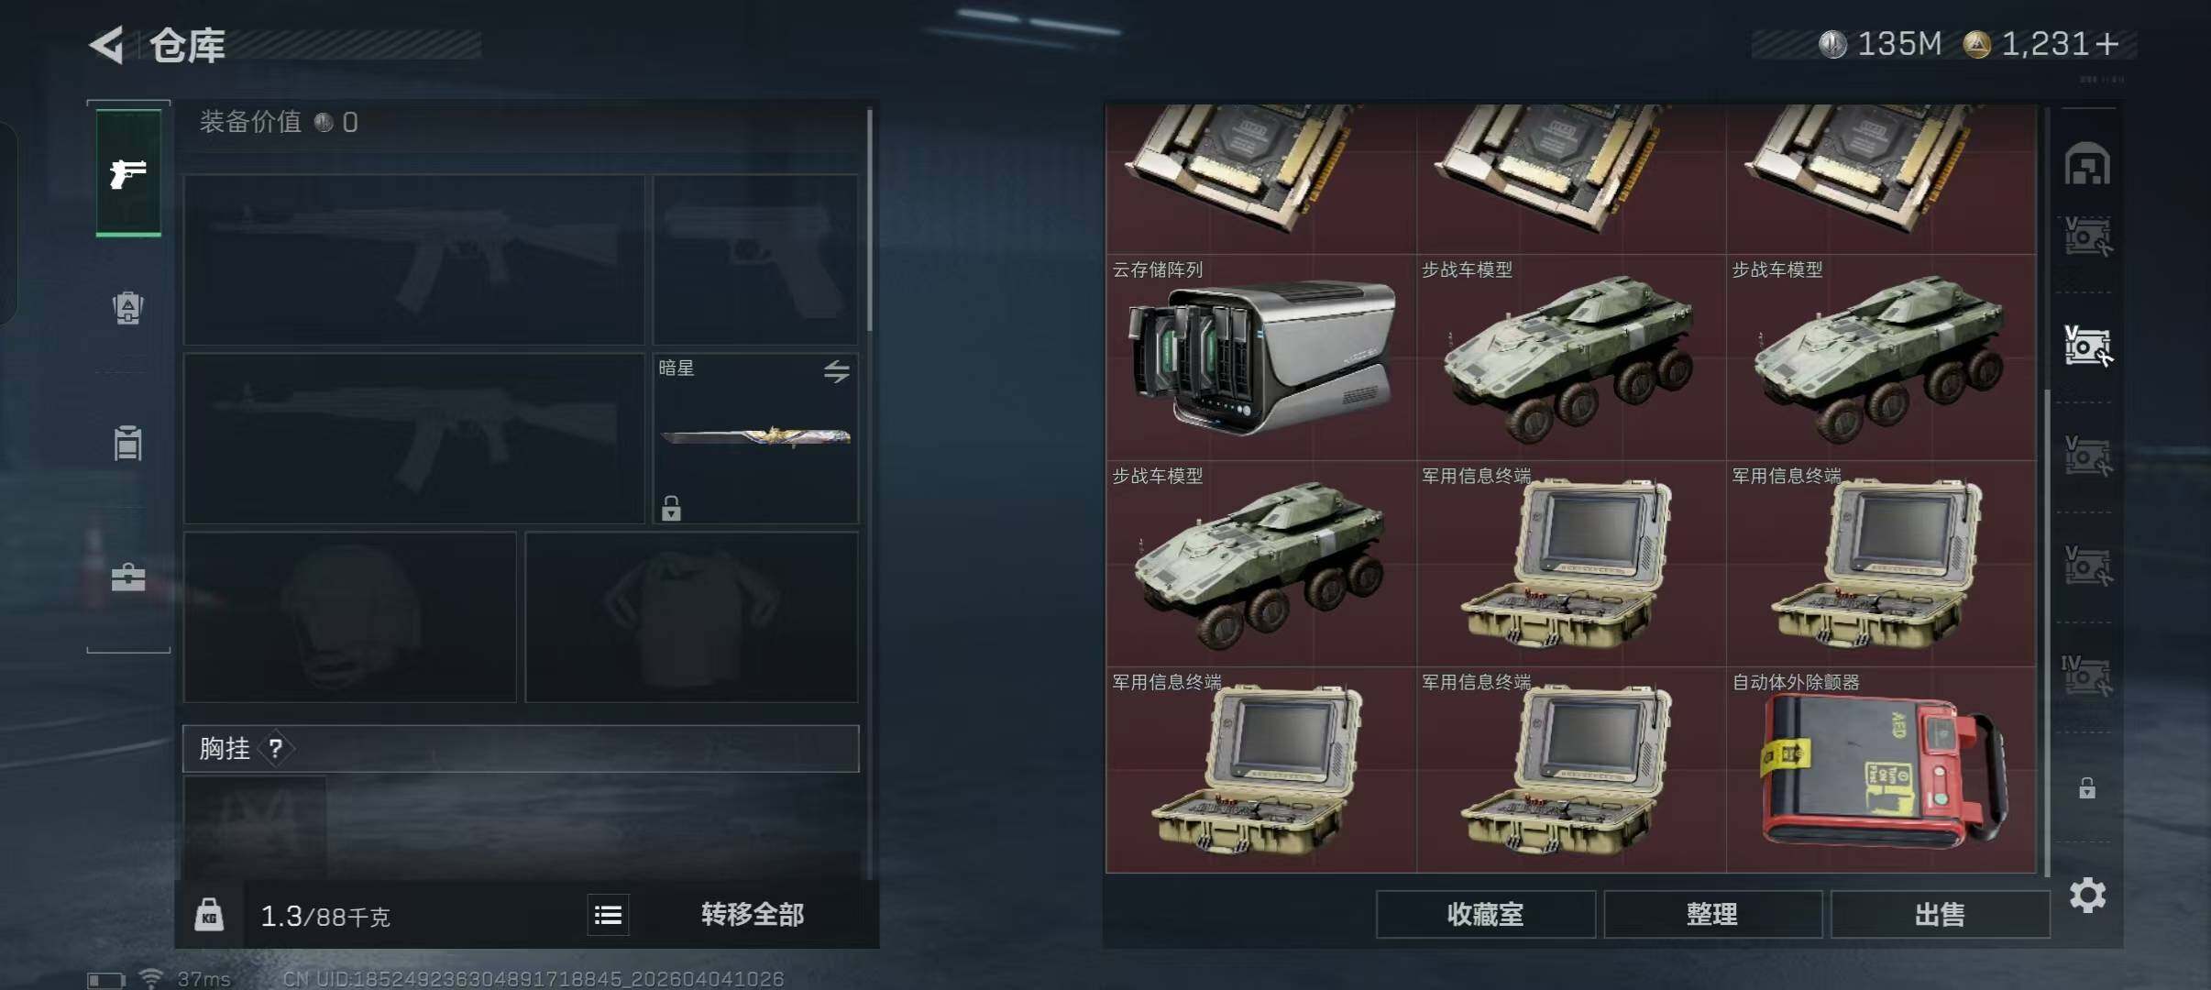The width and height of the screenshot is (2211, 990).
Task: Tap the plus next to 1,231 currency
Action: 2106,44
